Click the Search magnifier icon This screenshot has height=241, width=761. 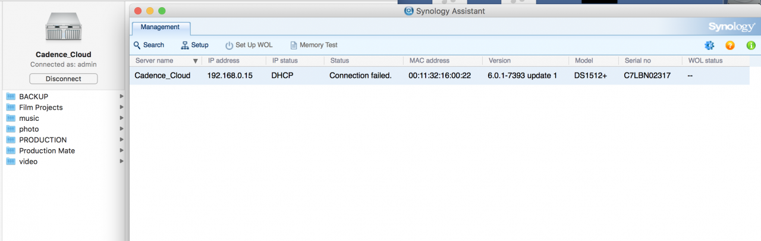pos(137,45)
